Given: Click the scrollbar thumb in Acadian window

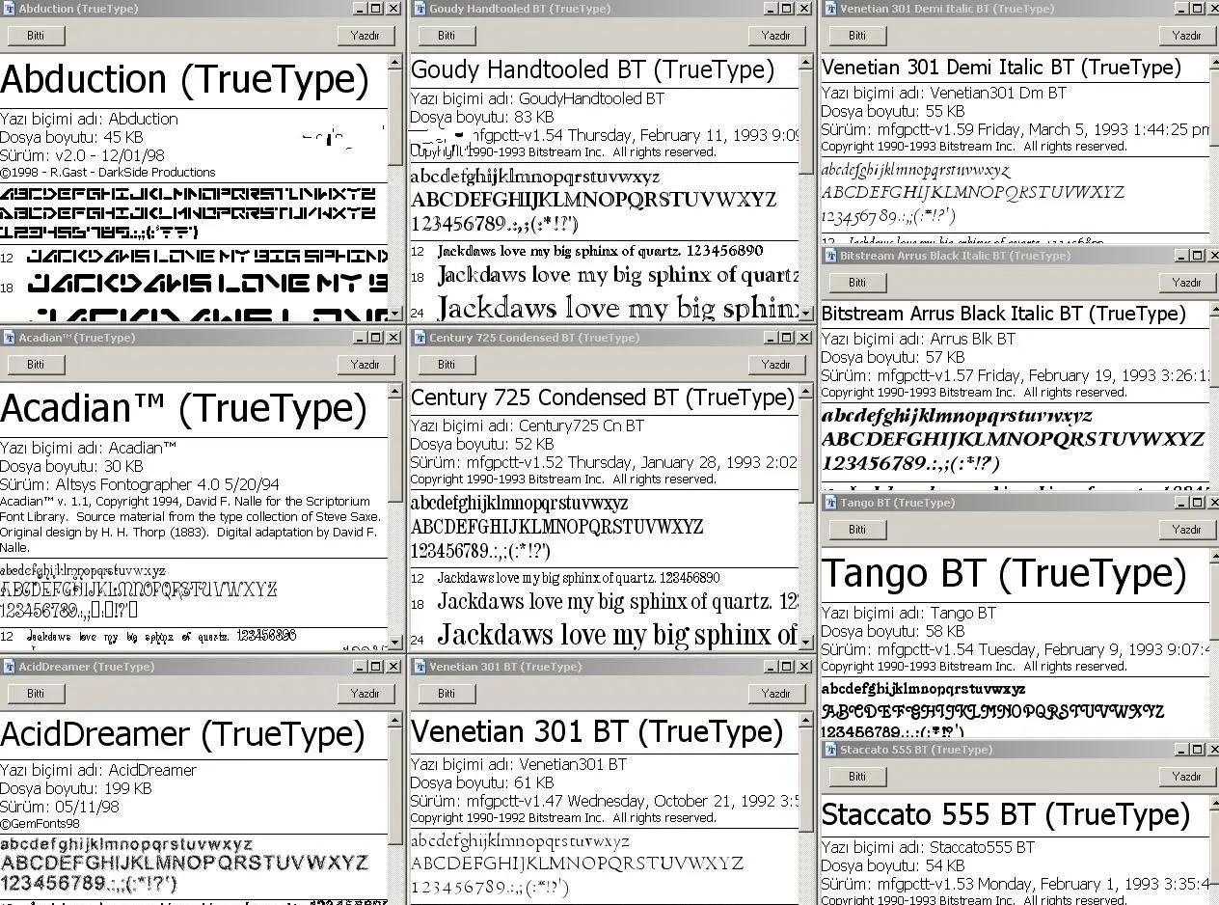Looking at the screenshot, I should pos(395,452).
